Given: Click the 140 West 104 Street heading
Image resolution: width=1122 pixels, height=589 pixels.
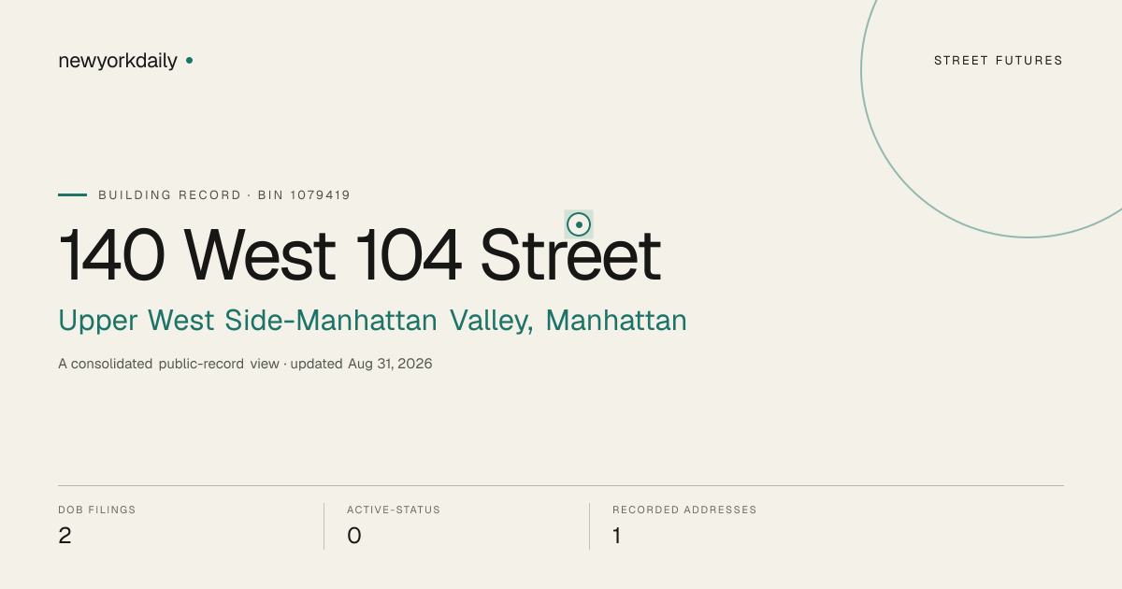Looking at the screenshot, I should [360, 255].
